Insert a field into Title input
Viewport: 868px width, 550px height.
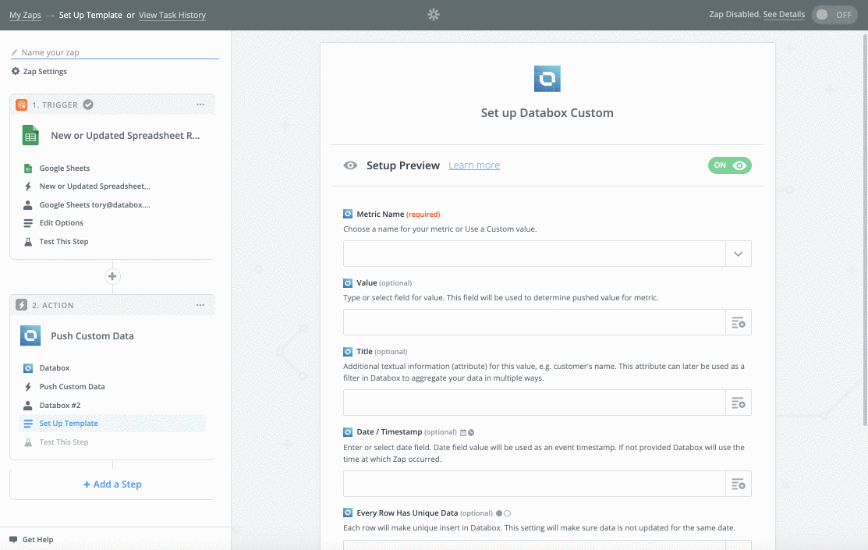(x=739, y=403)
